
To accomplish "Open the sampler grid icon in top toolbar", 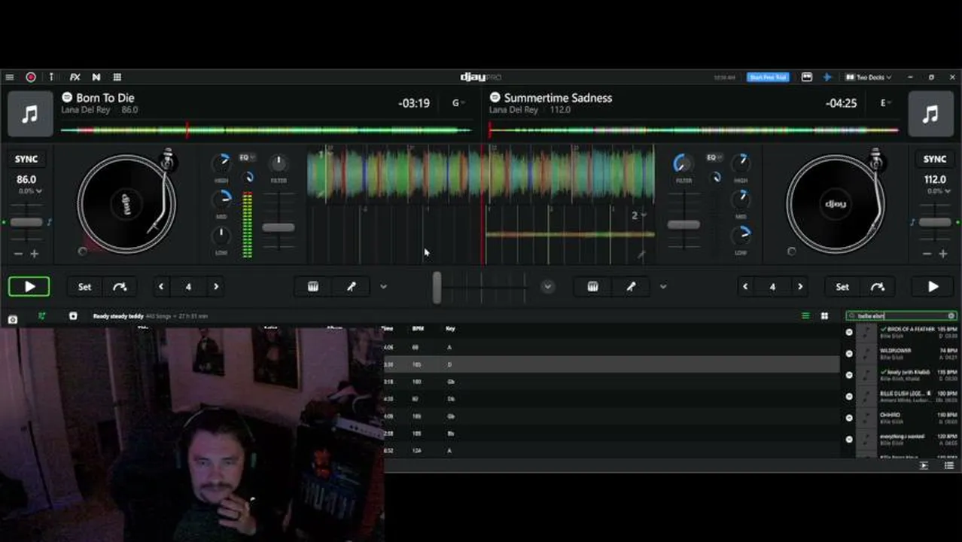I will pyautogui.click(x=117, y=77).
